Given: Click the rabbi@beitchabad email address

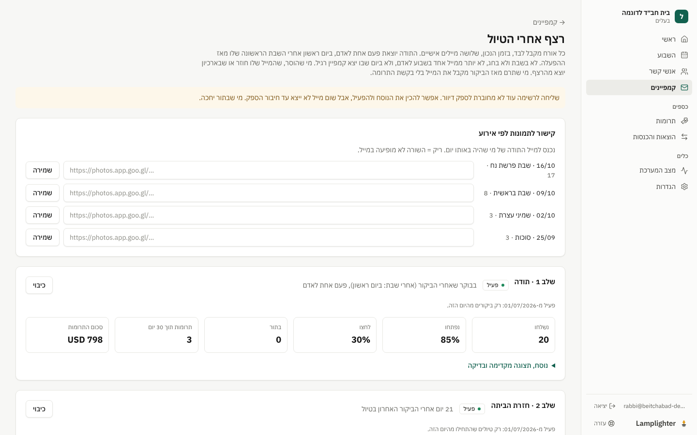Looking at the screenshot, I should click(654, 406).
